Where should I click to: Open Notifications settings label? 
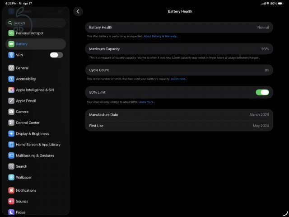point(26,190)
